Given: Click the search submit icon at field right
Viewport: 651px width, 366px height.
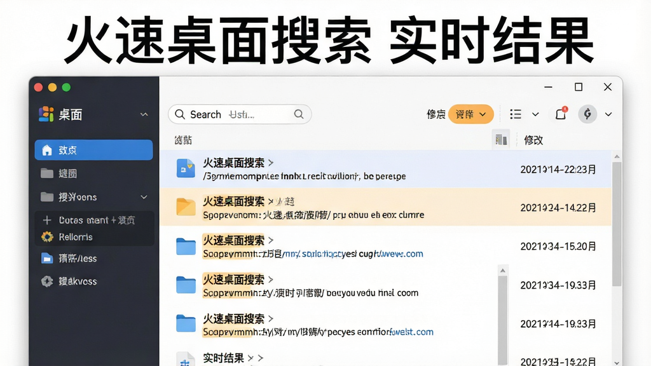Looking at the screenshot, I should [299, 114].
